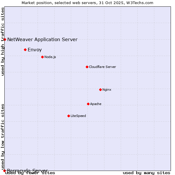This screenshot has width=175, height=175.
Task: Select the Envoy red data point
Action: [25, 50]
